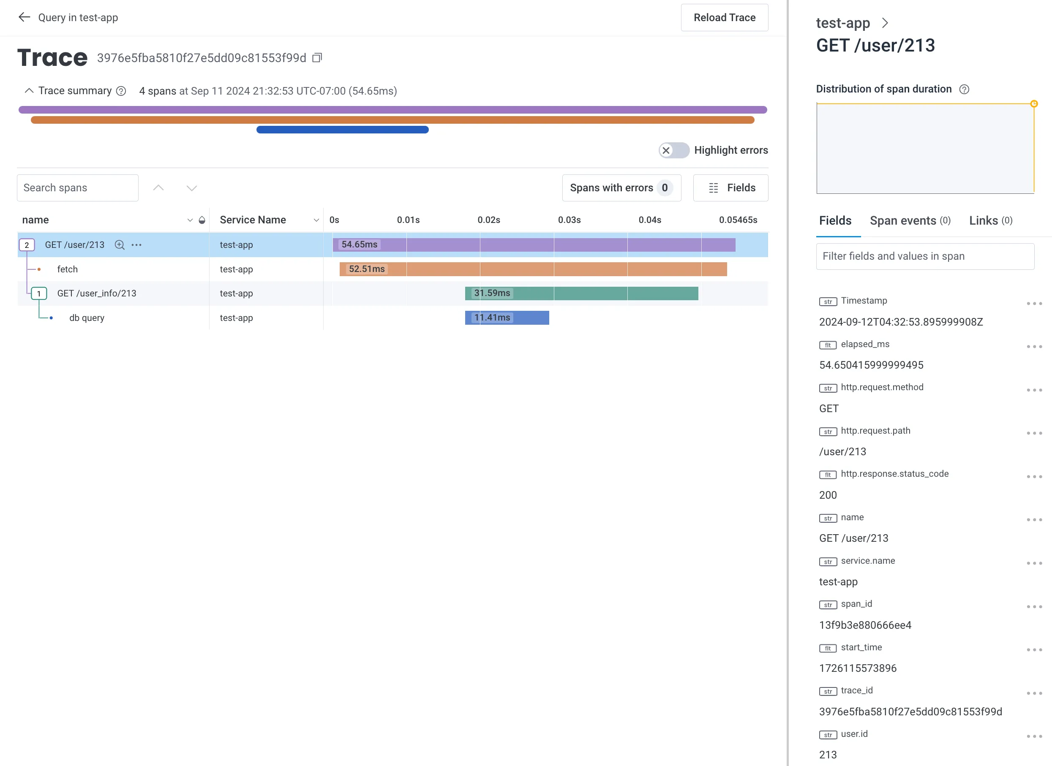Image resolution: width=1052 pixels, height=766 pixels.
Task: Click the orange bar in trace summary
Action: (x=392, y=120)
